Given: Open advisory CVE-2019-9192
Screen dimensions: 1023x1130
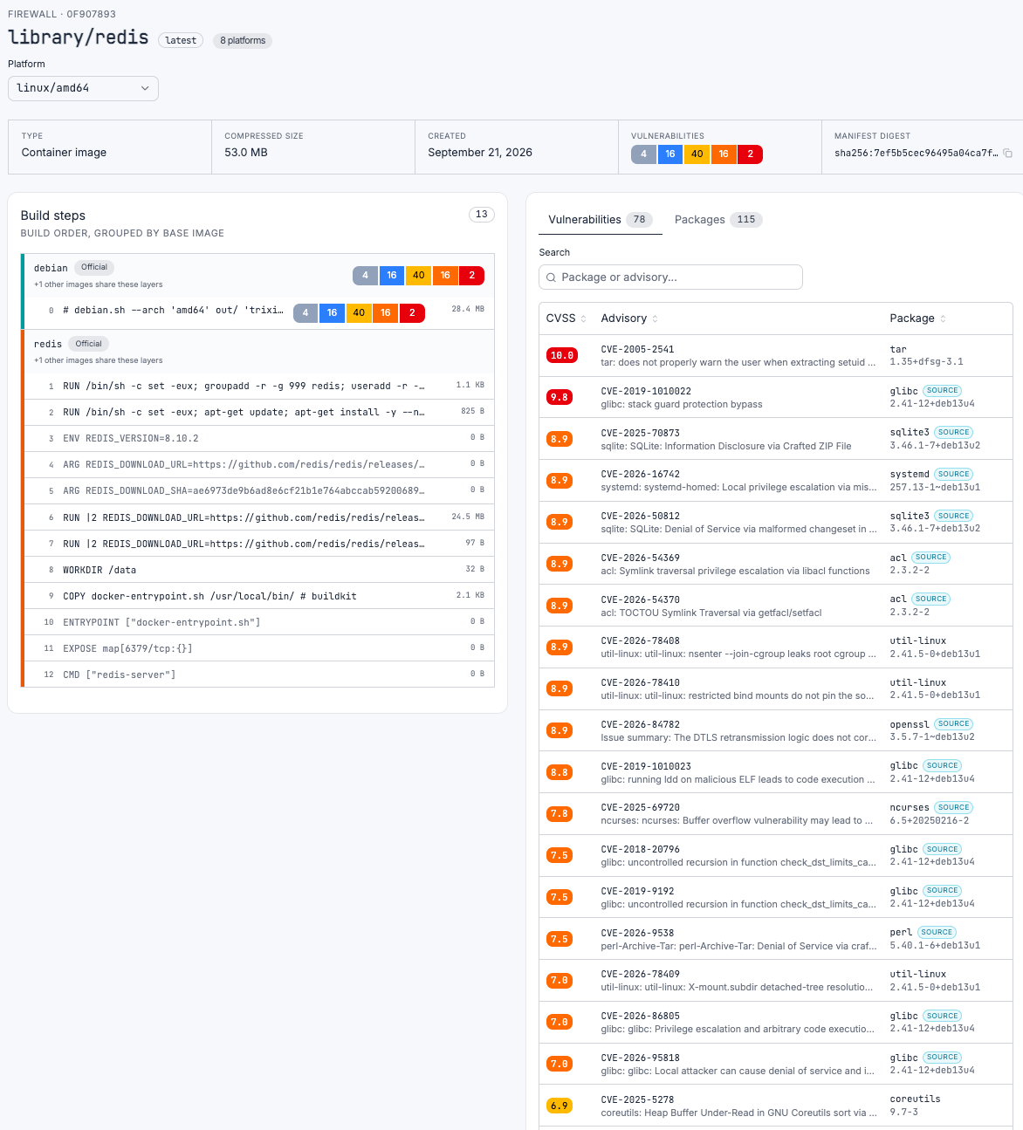Looking at the screenshot, I should [637, 892].
